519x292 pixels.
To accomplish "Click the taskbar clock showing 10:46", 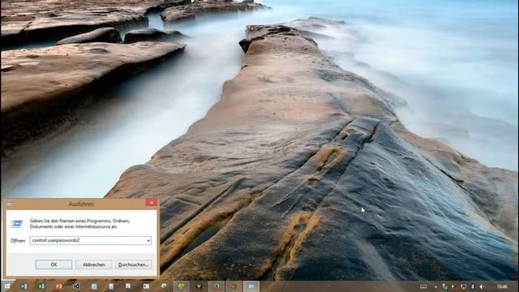I will click(x=503, y=286).
